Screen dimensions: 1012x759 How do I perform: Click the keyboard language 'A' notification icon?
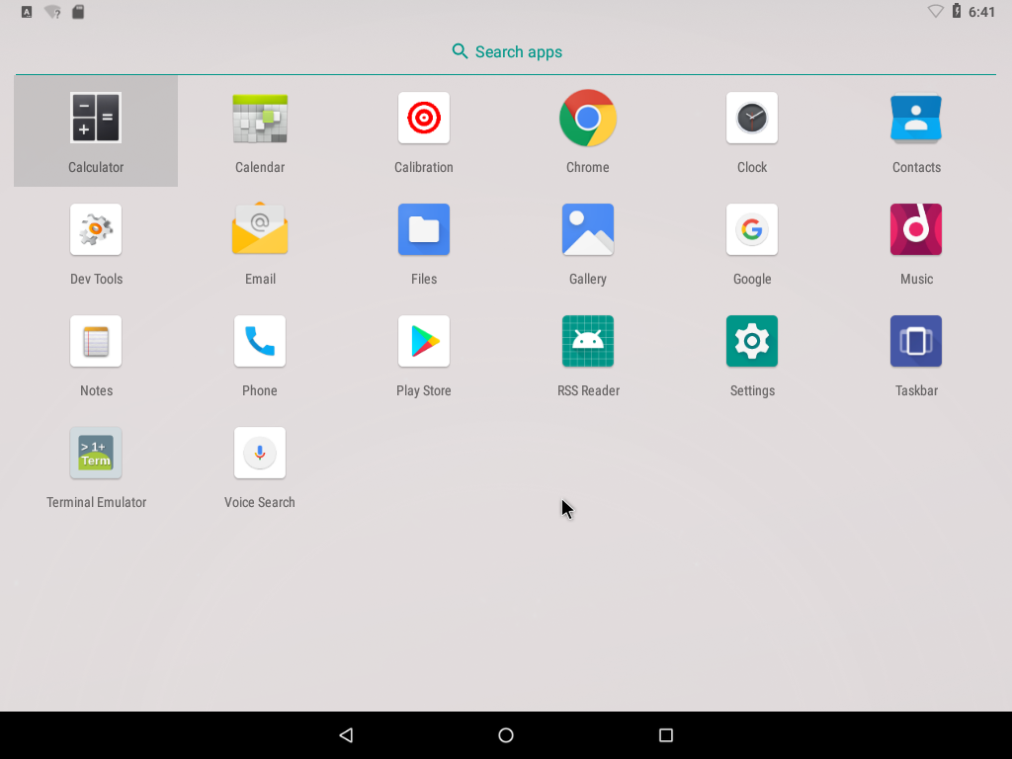point(27,12)
